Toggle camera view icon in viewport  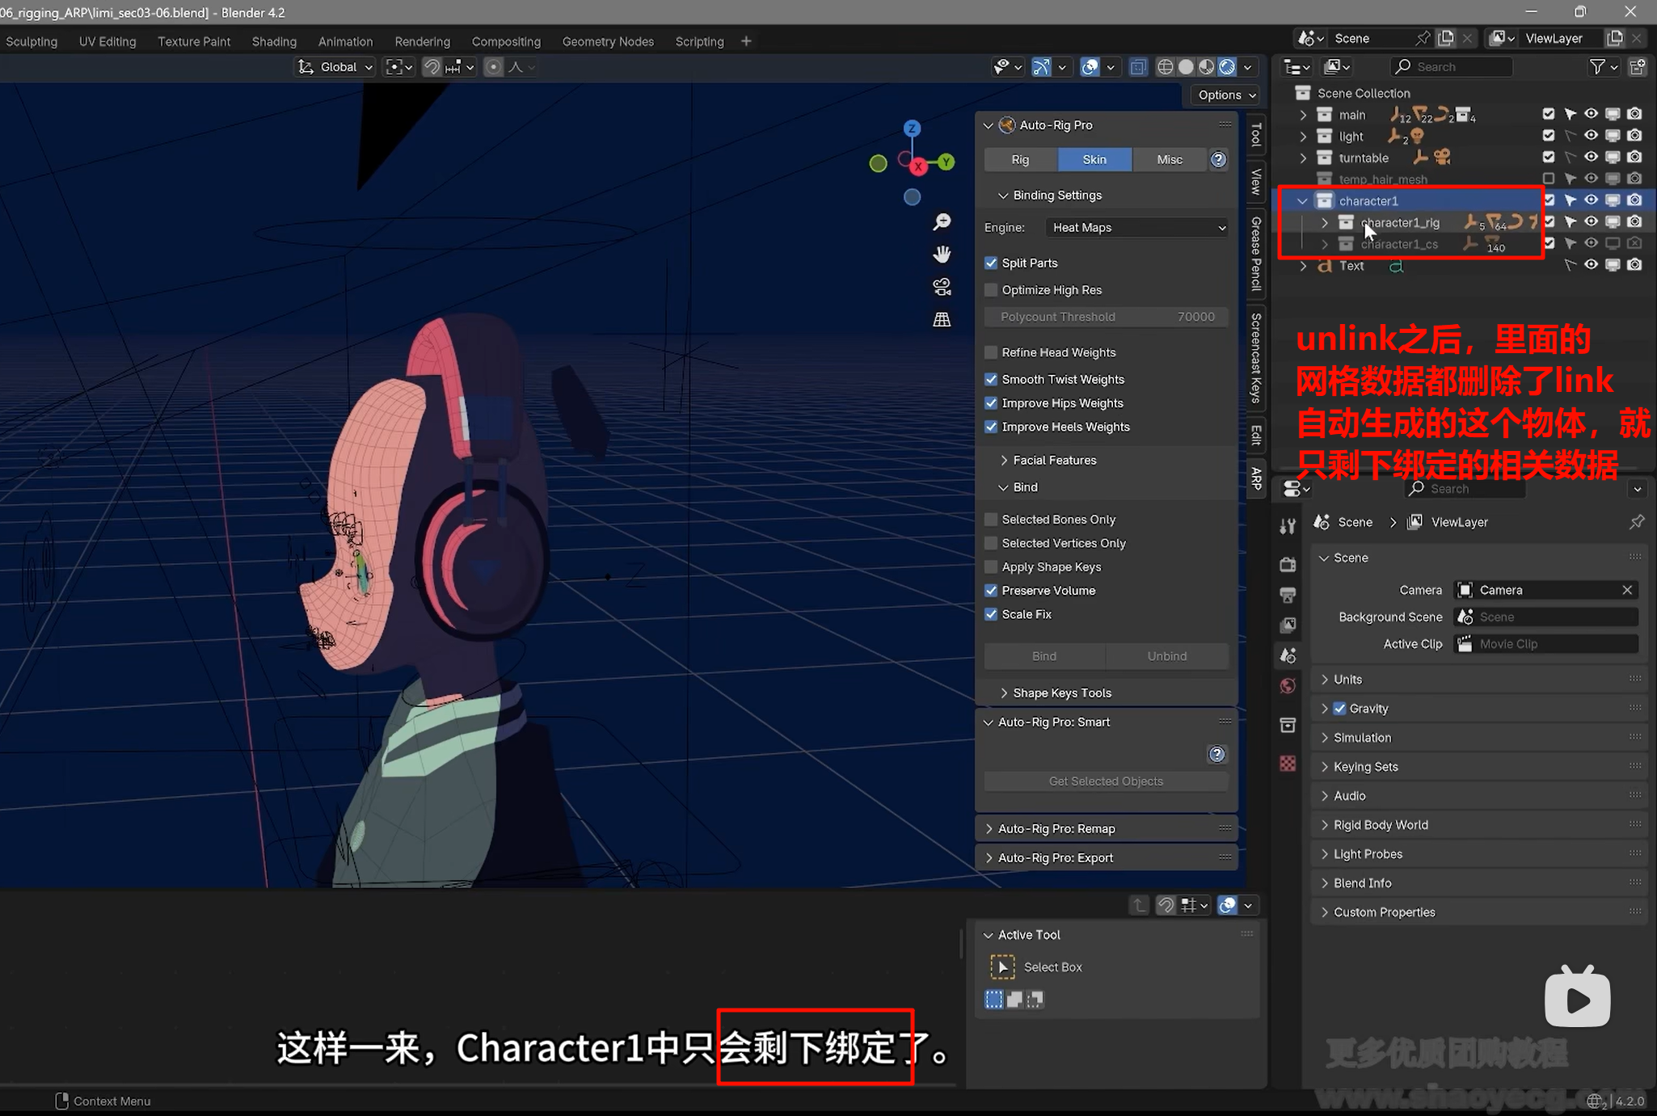point(942,287)
